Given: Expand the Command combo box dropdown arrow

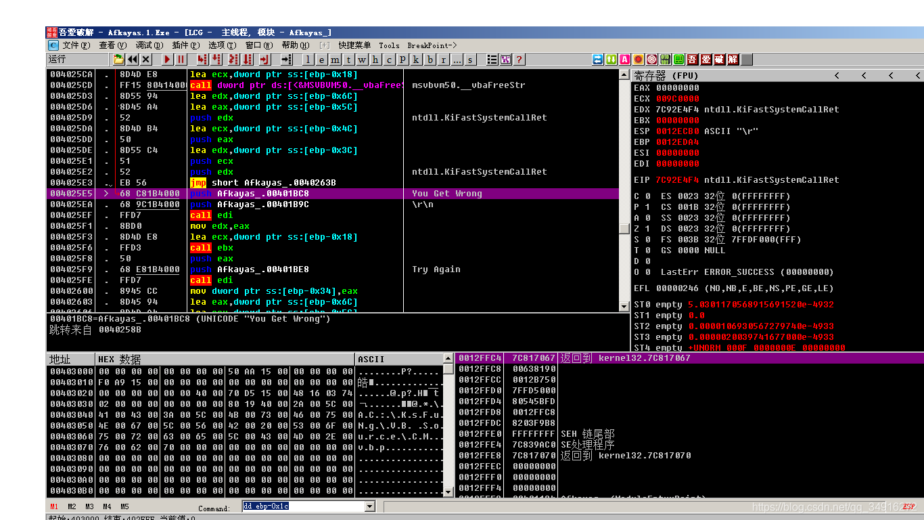Looking at the screenshot, I should (x=369, y=506).
